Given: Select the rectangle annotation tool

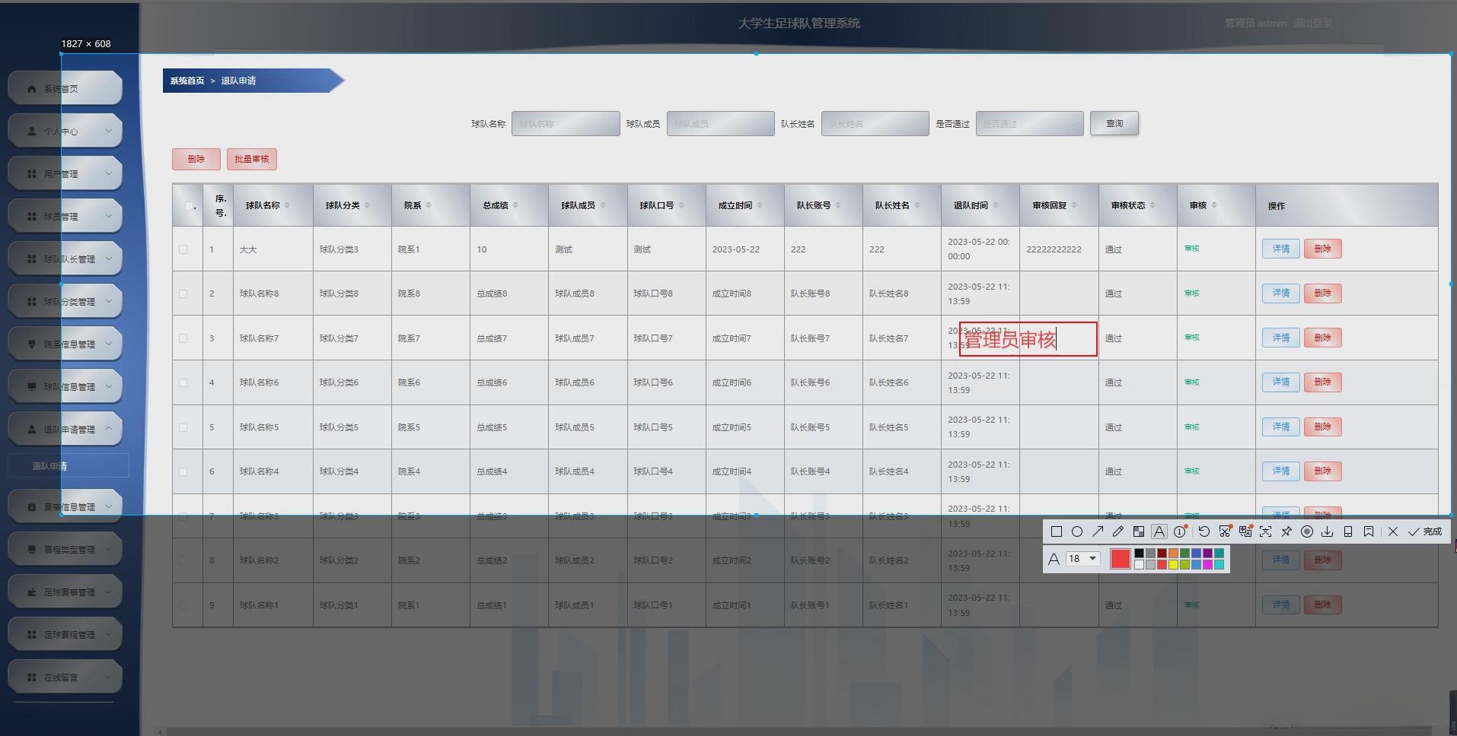Looking at the screenshot, I should 1057,532.
